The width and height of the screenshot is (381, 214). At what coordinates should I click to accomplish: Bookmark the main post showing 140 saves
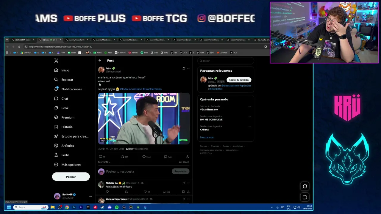coord(165,157)
